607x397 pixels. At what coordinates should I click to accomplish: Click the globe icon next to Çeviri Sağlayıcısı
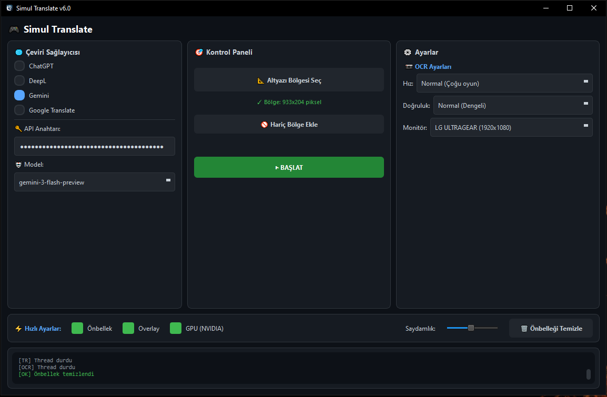[19, 53]
